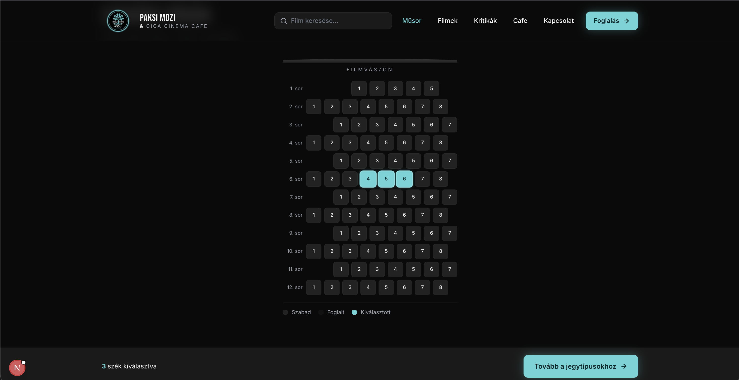Screen dimensions: 739x380
Task: Click Tovább a jegytípusokhoz button
Action: pos(580,366)
